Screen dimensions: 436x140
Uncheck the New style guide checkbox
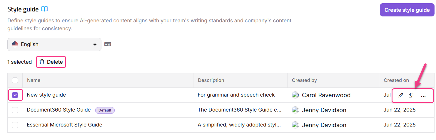(x=15, y=95)
